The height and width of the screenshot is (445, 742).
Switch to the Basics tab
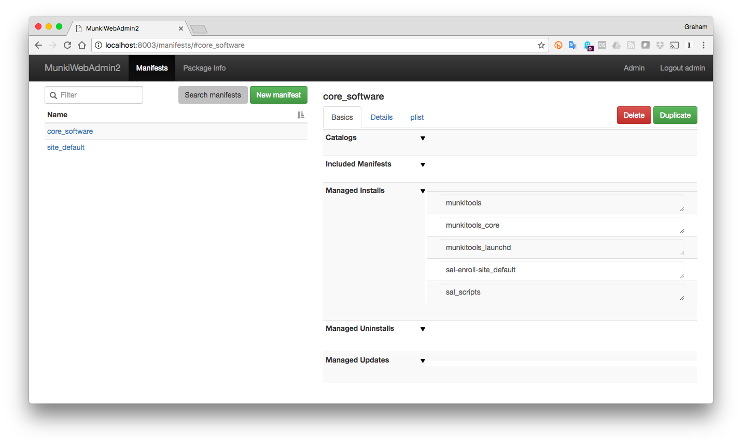pos(342,117)
